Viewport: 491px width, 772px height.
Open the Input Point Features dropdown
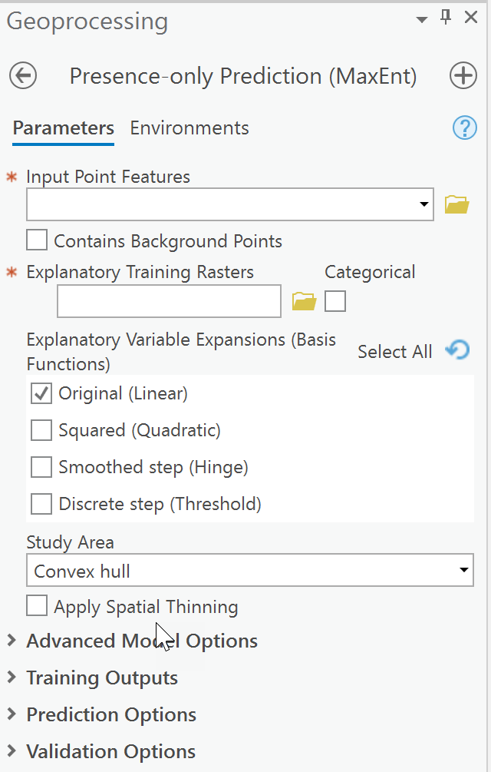(423, 204)
